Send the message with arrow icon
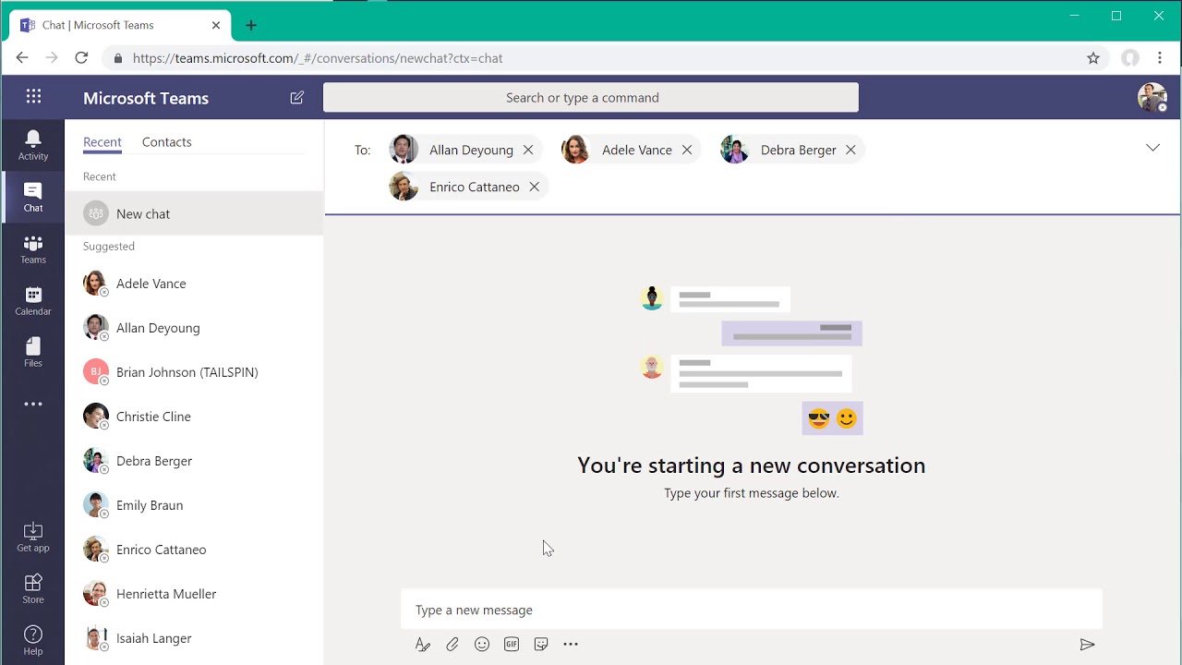Screen dimensions: 1182x665 [1087, 645]
